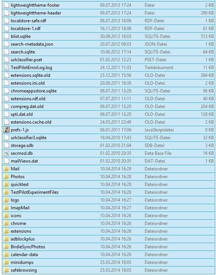Select the blist.sqlite file icon
The image size is (216, 275).
pyautogui.click(x=6, y=36)
